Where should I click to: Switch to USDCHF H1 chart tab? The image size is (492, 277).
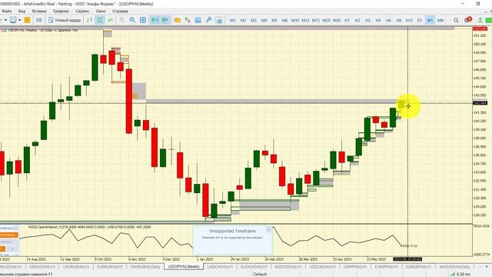tap(220, 267)
